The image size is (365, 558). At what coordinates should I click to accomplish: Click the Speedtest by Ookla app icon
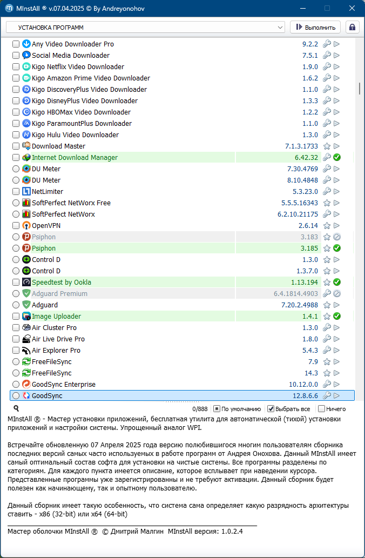pos(26,282)
